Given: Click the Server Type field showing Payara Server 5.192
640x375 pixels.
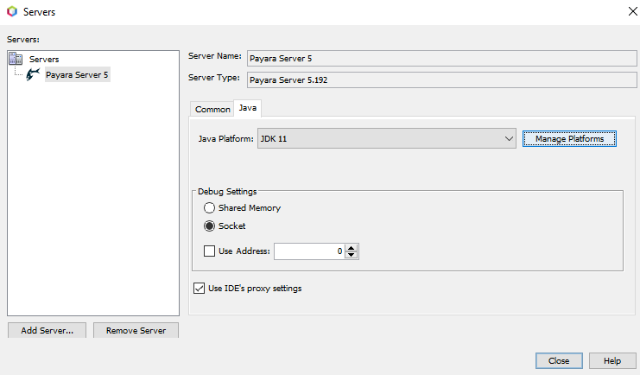Looking at the screenshot, I should pyautogui.click(x=441, y=80).
